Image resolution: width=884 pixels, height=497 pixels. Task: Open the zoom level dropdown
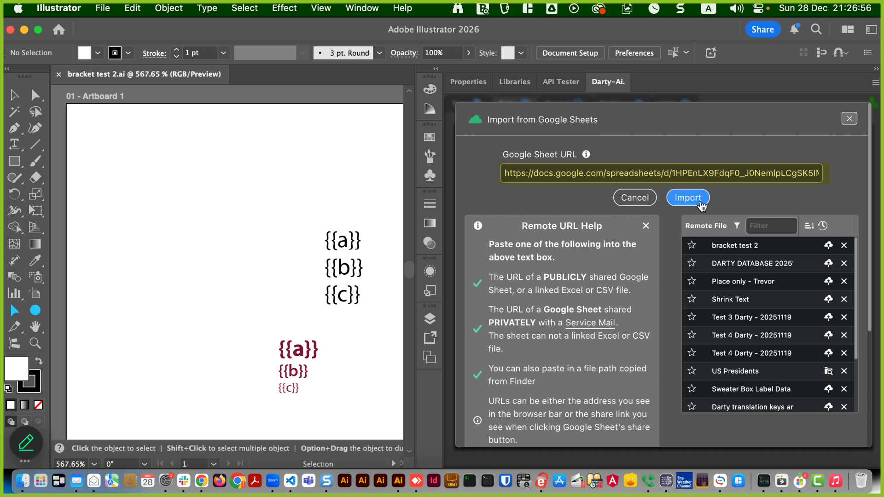tap(94, 464)
